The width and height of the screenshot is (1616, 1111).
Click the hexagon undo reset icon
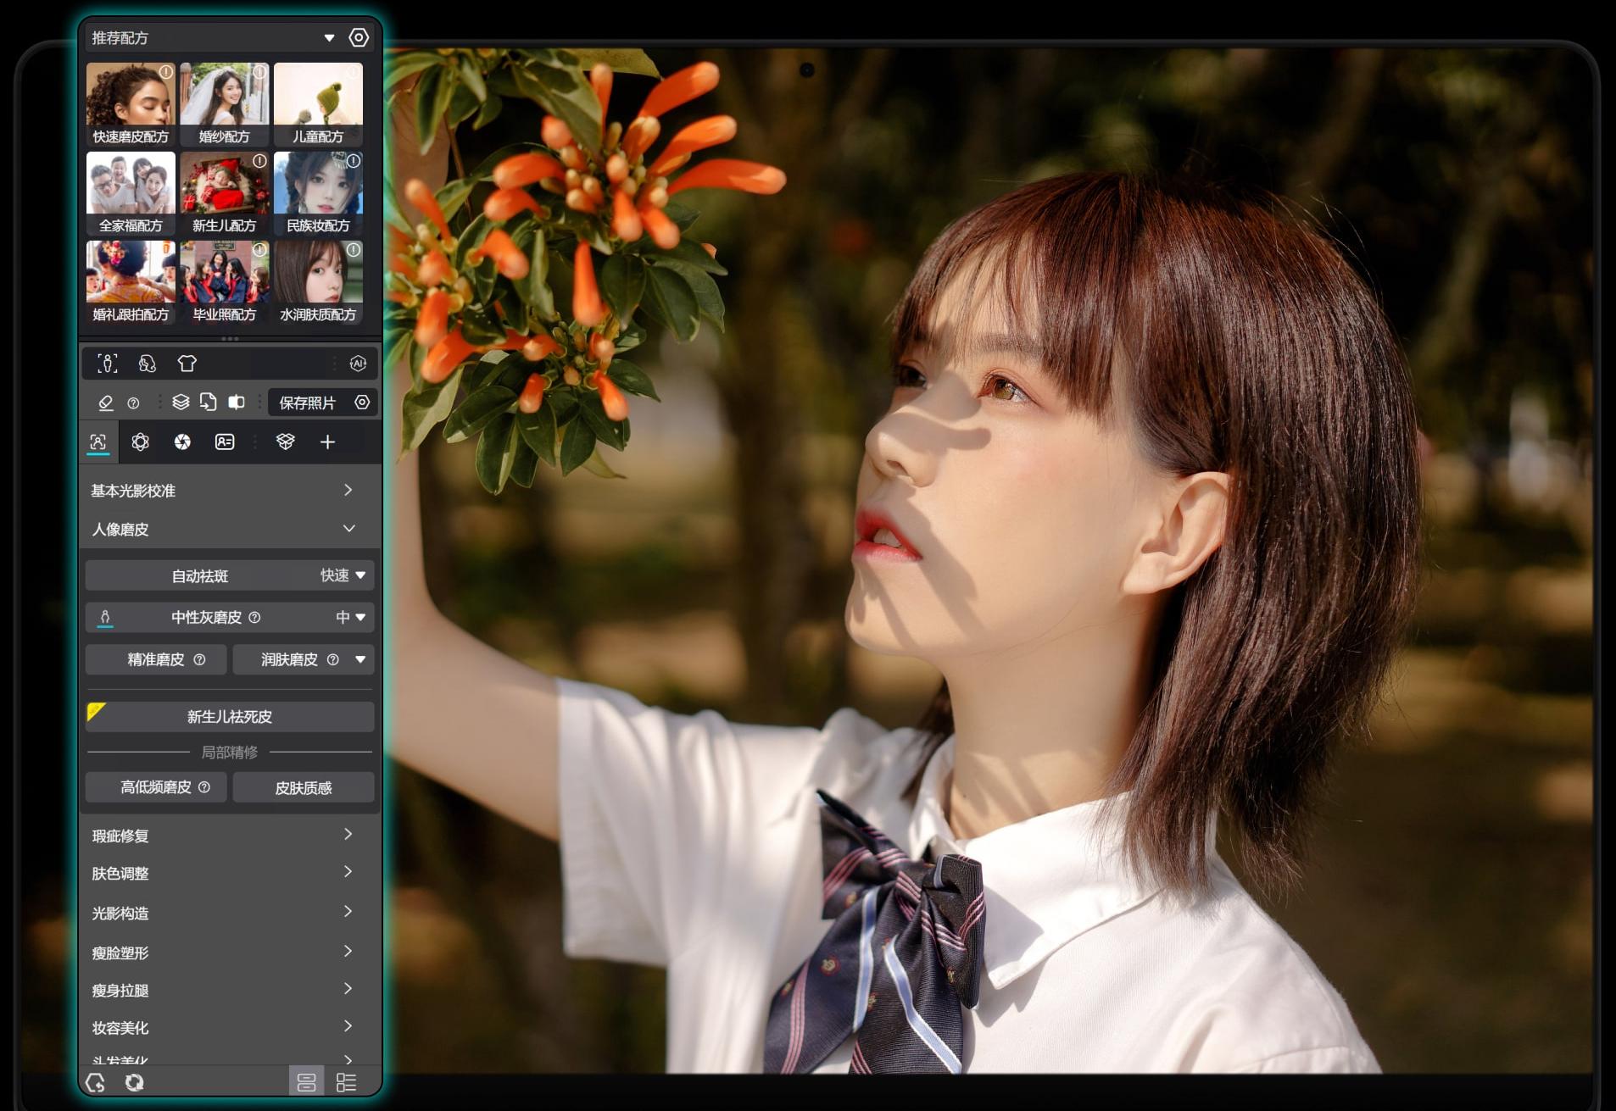point(96,1082)
